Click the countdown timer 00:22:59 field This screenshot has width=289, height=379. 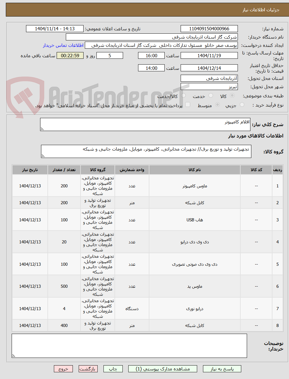(70, 55)
